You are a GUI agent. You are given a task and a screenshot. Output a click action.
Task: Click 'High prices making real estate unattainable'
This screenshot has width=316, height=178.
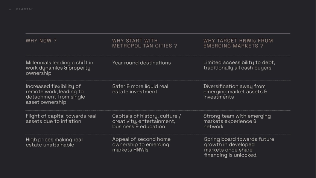pos(54,142)
